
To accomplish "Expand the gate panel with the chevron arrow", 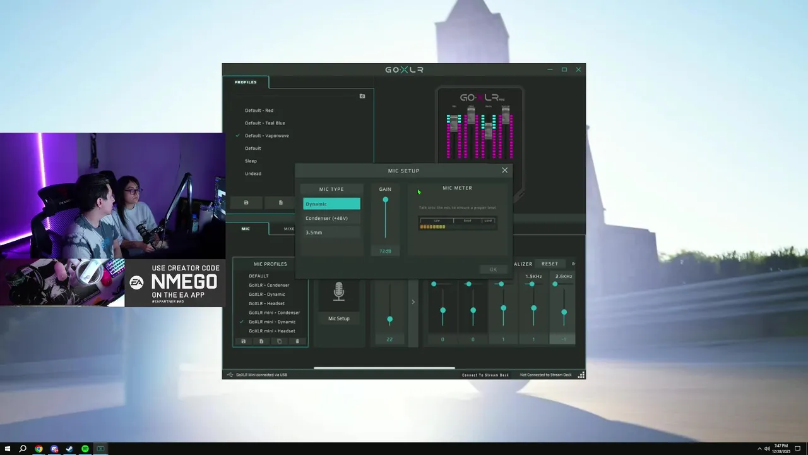I will tap(413, 302).
